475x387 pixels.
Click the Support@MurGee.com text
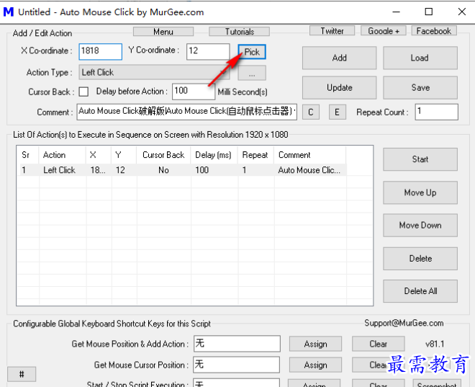[x=404, y=323]
